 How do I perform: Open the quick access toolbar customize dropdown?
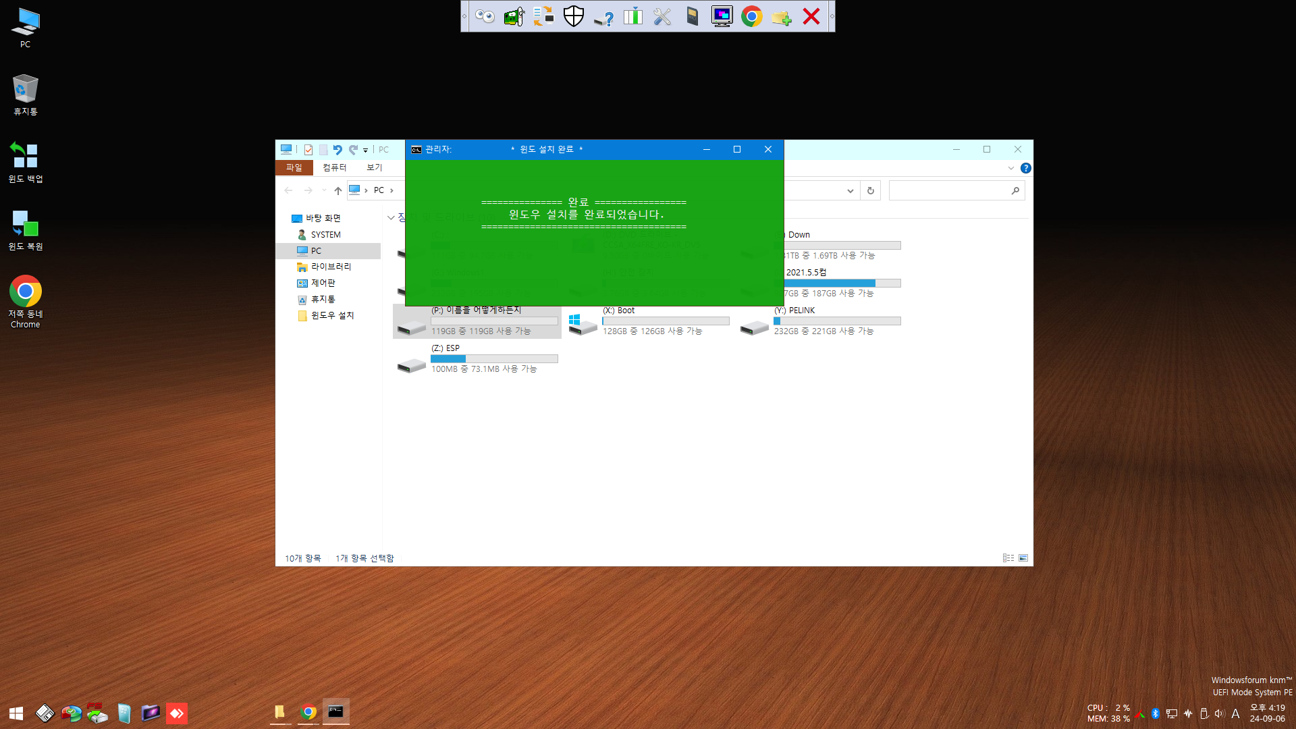365,150
